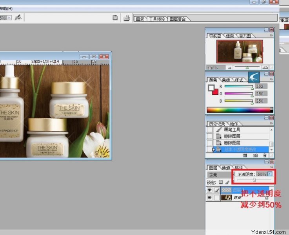Viewport: 289px width, 235px height.
Task: Switch to 样式 tab
Action: (239, 80)
